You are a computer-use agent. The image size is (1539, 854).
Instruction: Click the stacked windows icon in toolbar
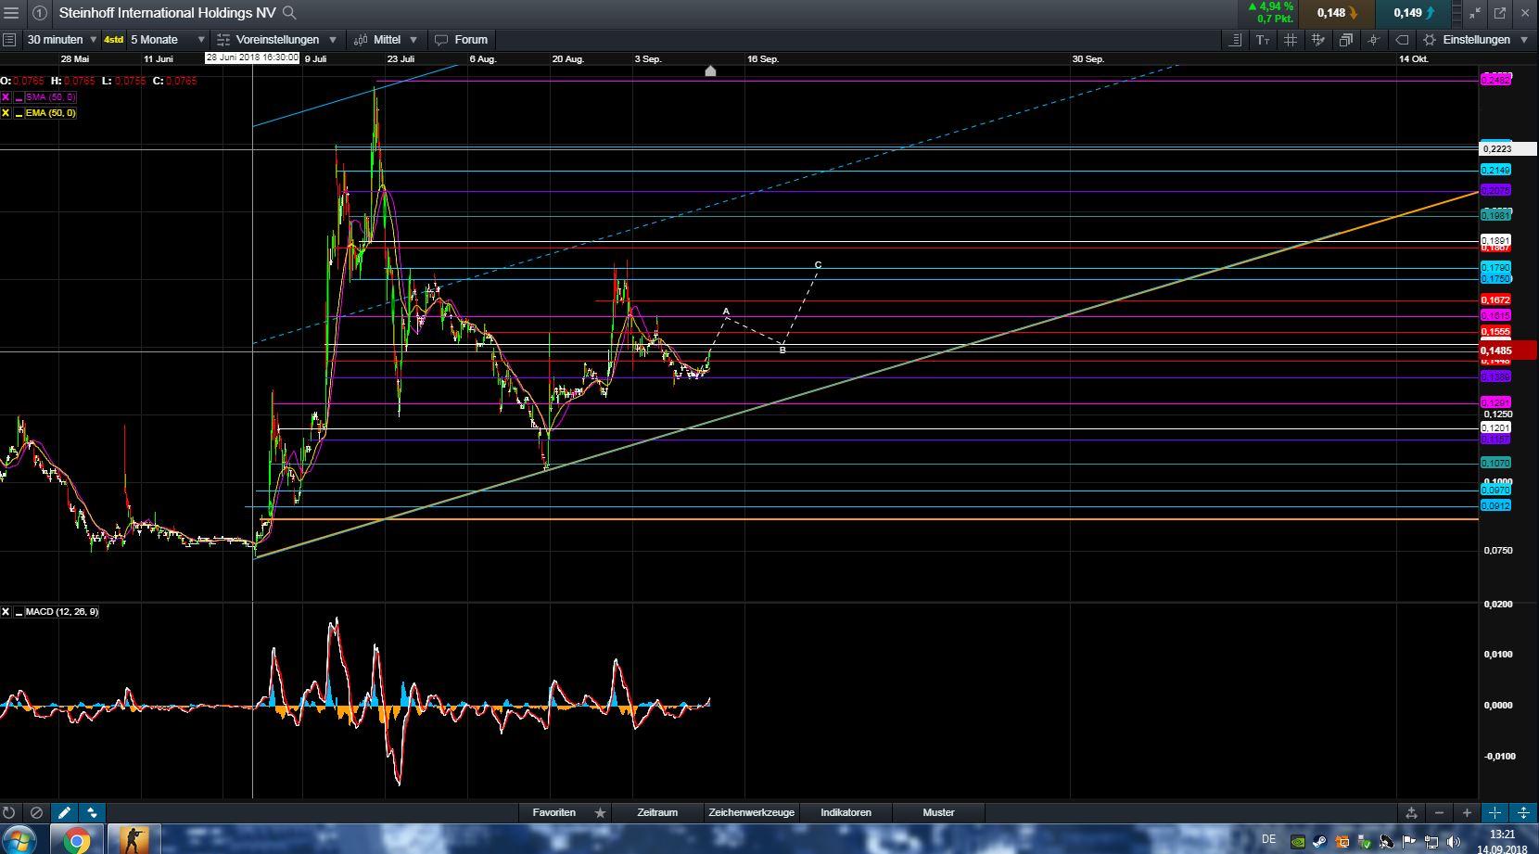(x=1345, y=40)
